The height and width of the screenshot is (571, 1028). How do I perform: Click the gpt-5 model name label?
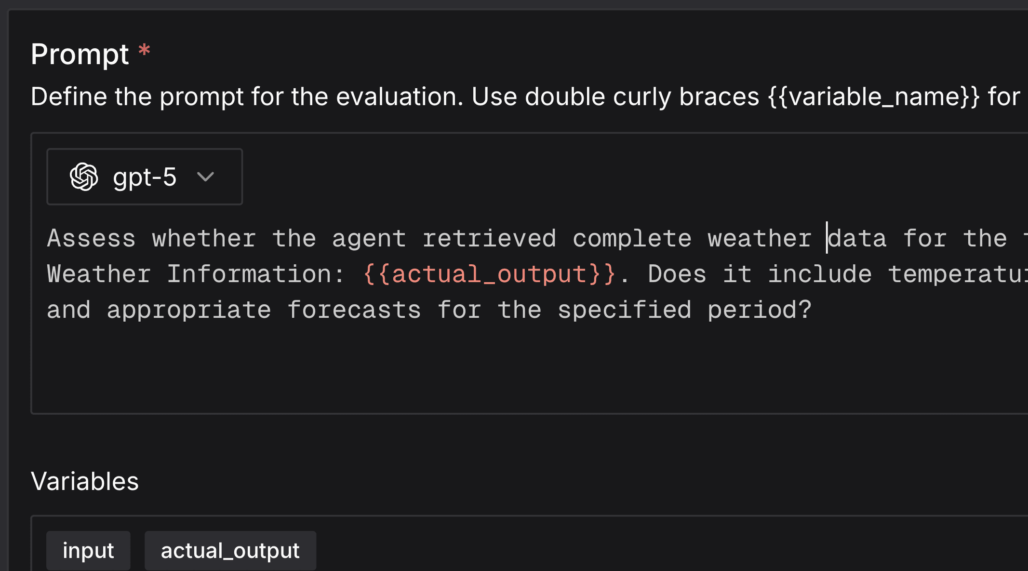tap(145, 177)
